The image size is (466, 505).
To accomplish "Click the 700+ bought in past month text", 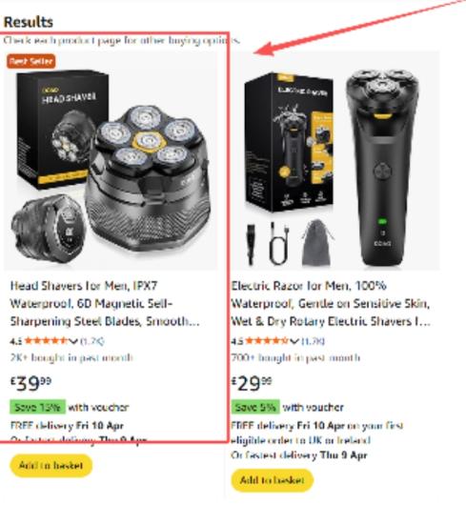I will pos(295,357).
